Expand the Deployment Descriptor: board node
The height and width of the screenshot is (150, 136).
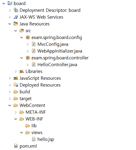[10, 10]
